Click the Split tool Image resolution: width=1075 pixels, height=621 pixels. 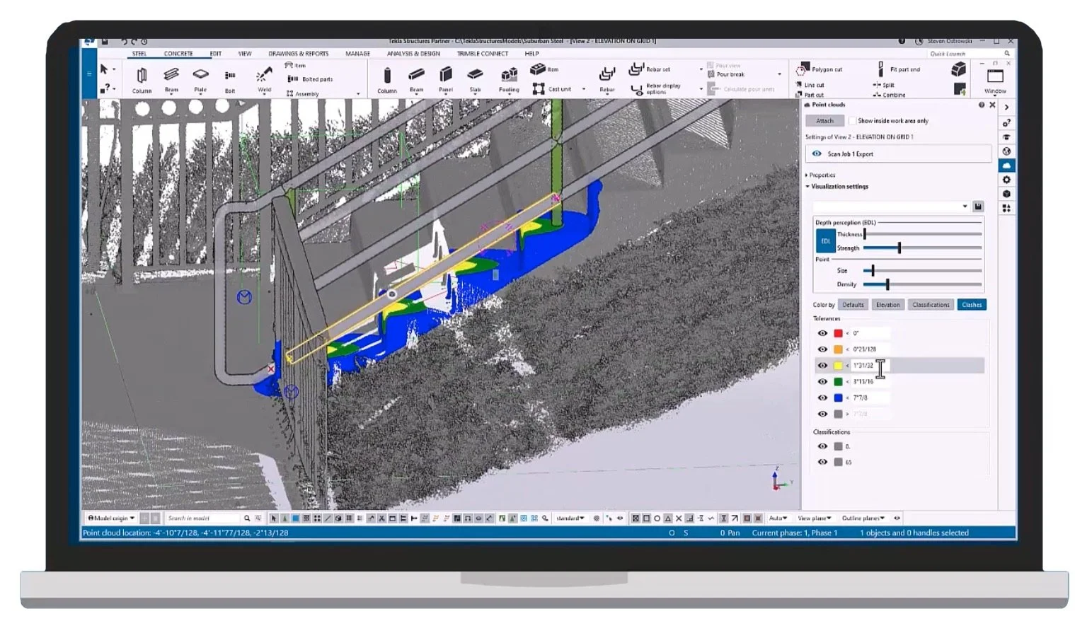(884, 85)
